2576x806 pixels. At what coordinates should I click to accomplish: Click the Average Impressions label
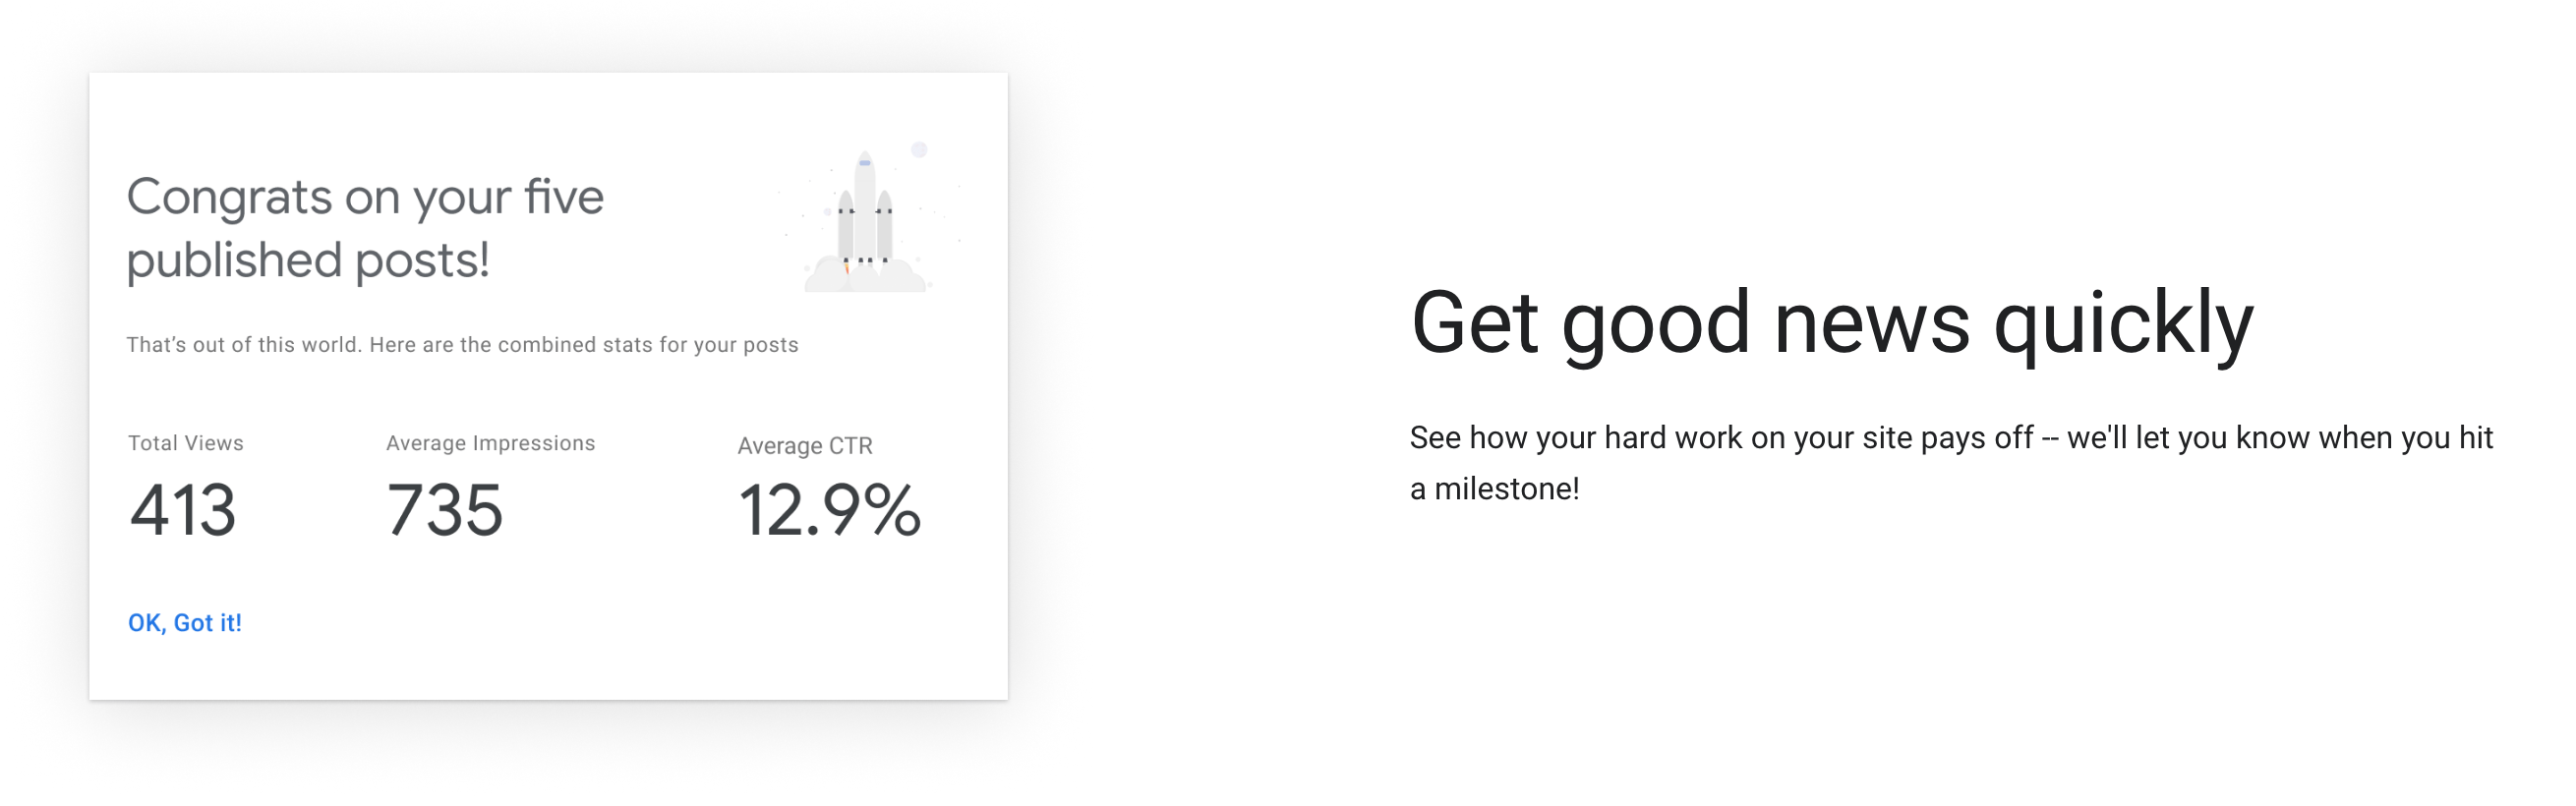coord(491,443)
